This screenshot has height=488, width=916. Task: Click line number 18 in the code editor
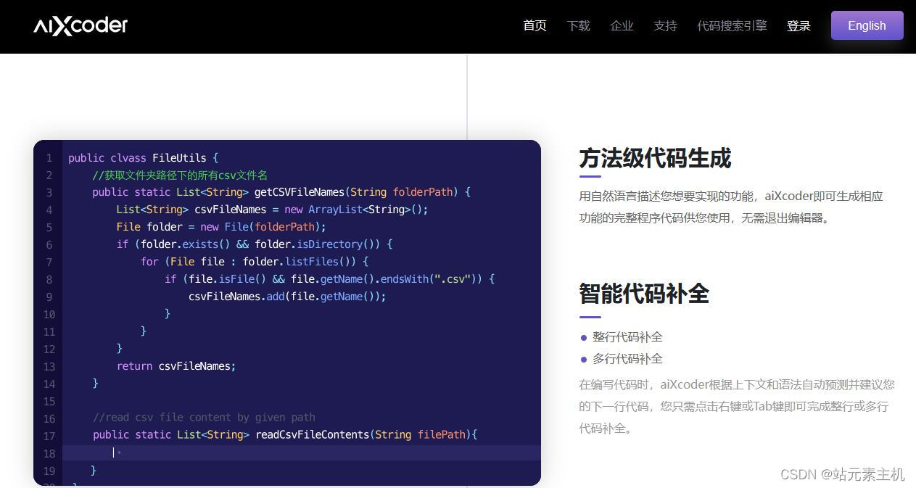coord(49,453)
